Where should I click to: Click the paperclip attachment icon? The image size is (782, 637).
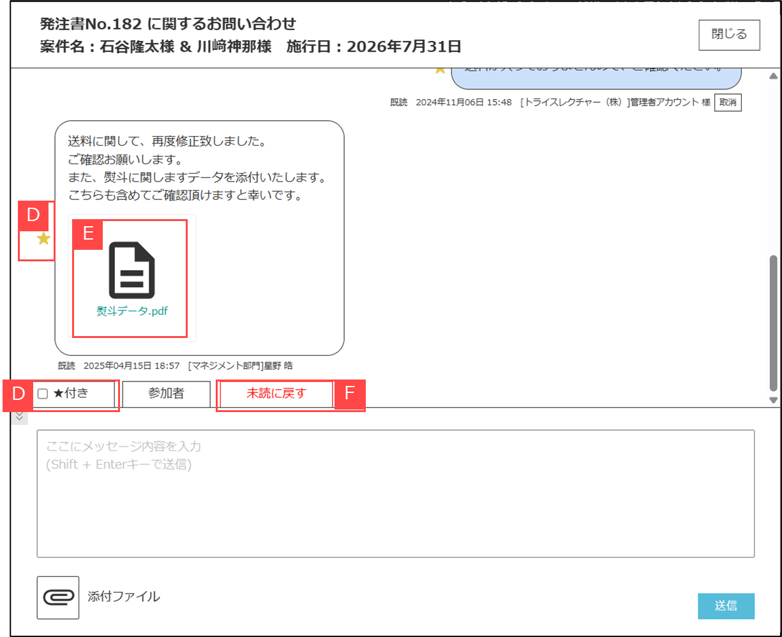click(58, 597)
